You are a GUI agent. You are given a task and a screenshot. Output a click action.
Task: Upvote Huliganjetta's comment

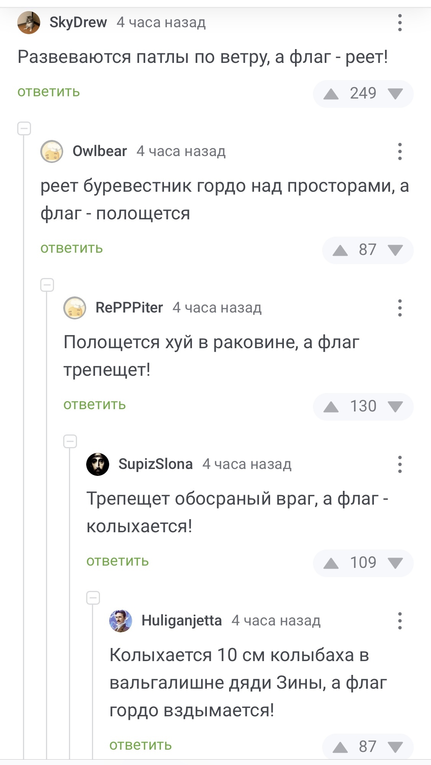coord(340,747)
